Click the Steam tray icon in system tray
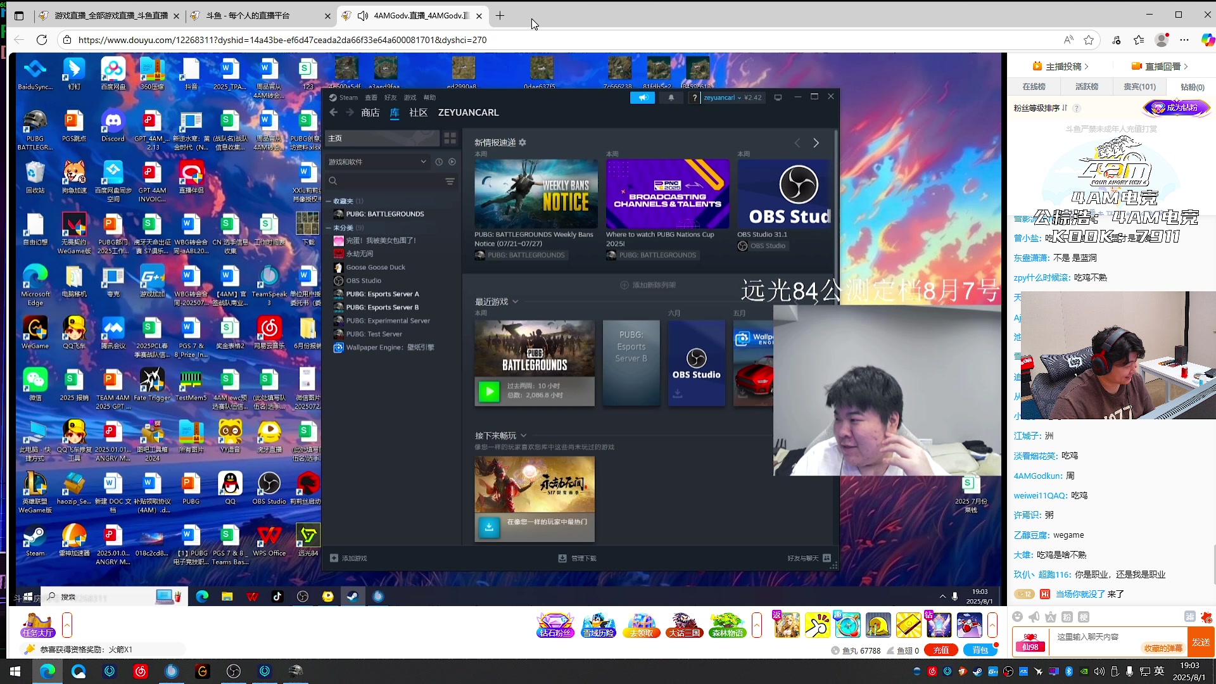The width and height of the screenshot is (1216, 684). tap(977, 671)
